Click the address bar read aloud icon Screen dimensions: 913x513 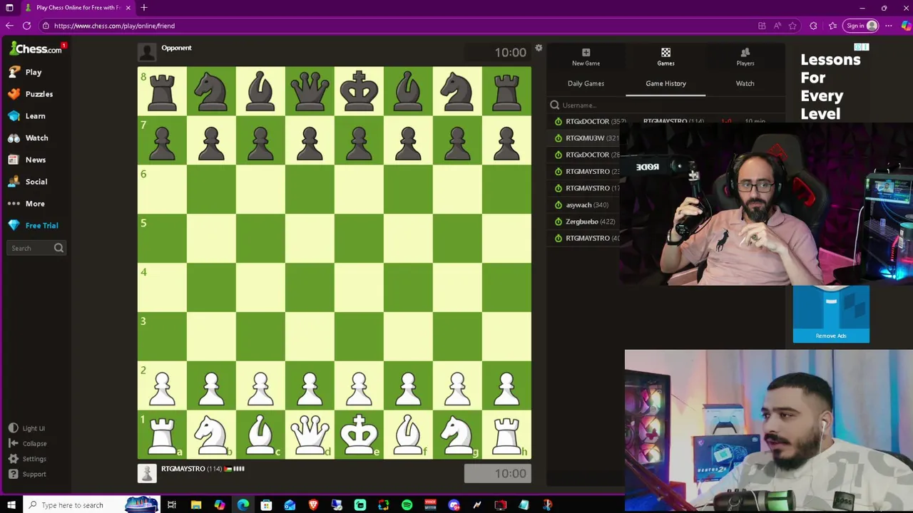pyautogui.click(x=777, y=26)
